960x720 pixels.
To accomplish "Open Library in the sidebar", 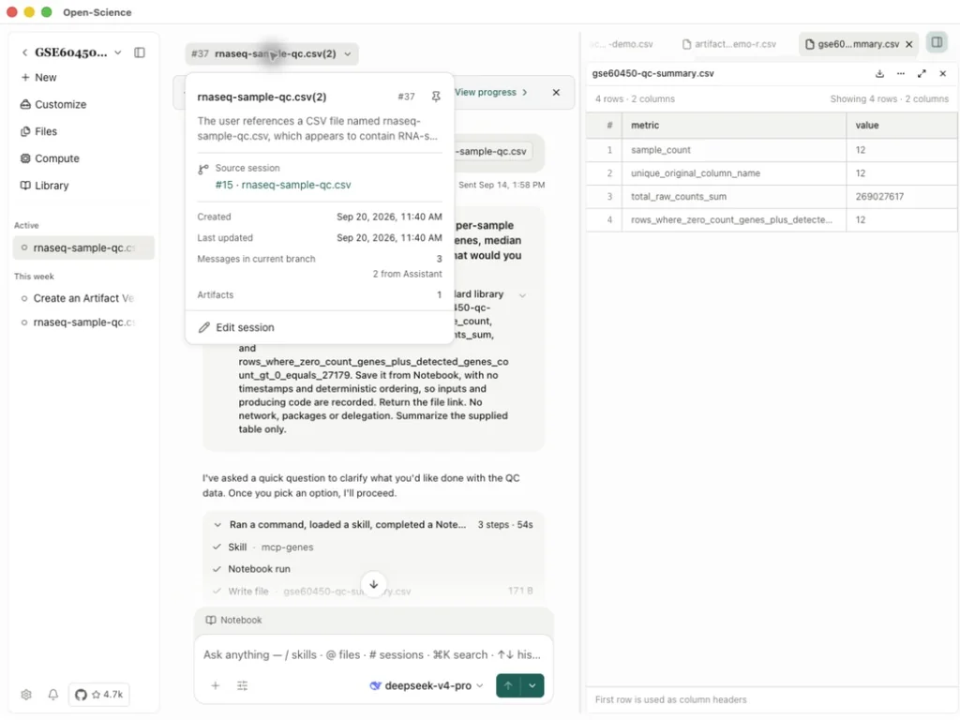I will tap(44, 185).
